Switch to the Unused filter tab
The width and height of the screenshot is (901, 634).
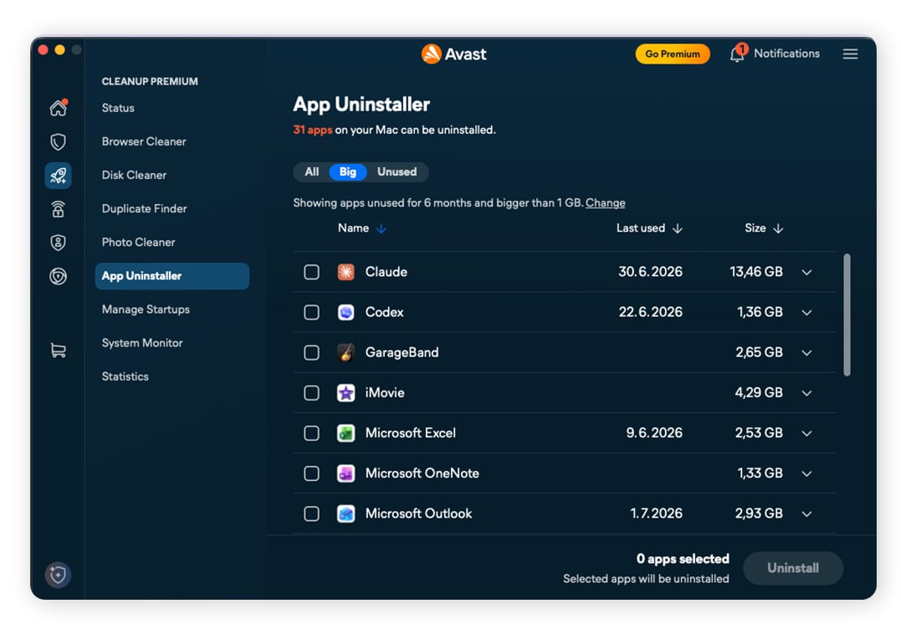(x=397, y=171)
